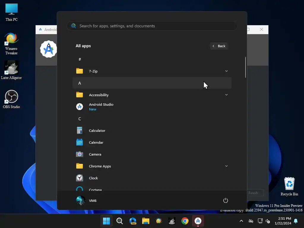304x228 pixels.
Task: Open the VM6 user account avatar
Action: click(x=80, y=200)
